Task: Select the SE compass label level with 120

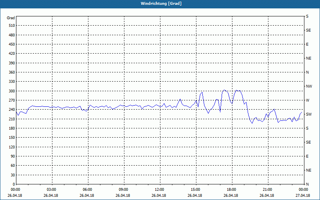Action: point(308,142)
